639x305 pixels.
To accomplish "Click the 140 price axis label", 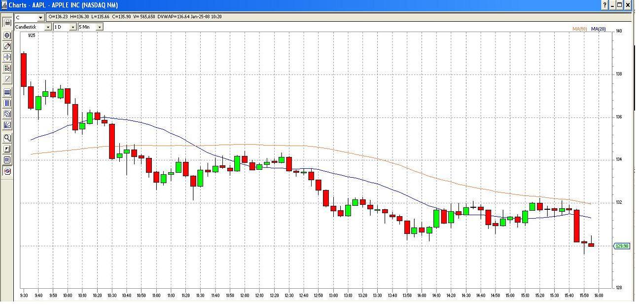I will point(619,31).
